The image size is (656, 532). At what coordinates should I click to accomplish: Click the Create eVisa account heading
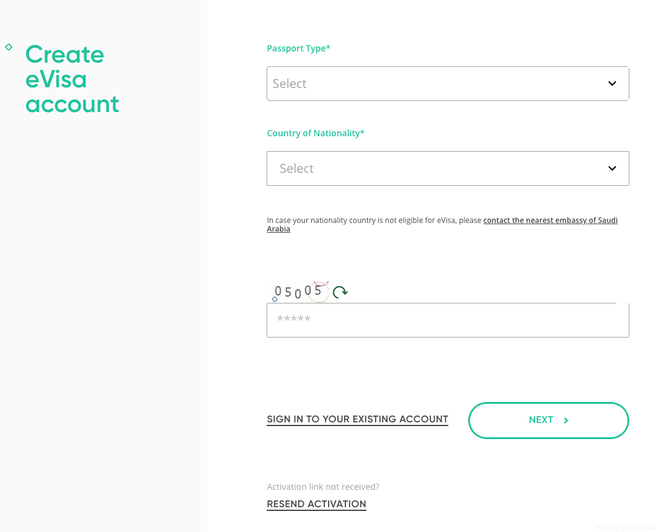tap(72, 79)
